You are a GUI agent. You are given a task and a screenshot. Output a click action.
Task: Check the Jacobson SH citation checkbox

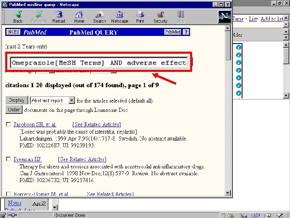[8, 124]
